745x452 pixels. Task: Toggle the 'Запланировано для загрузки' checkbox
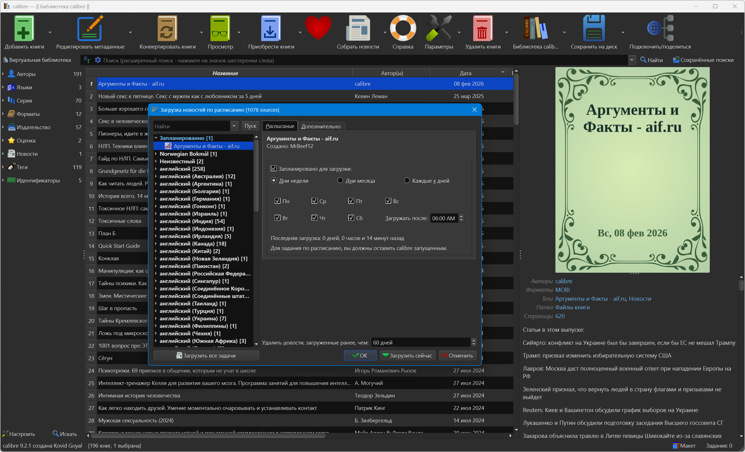coord(274,168)
